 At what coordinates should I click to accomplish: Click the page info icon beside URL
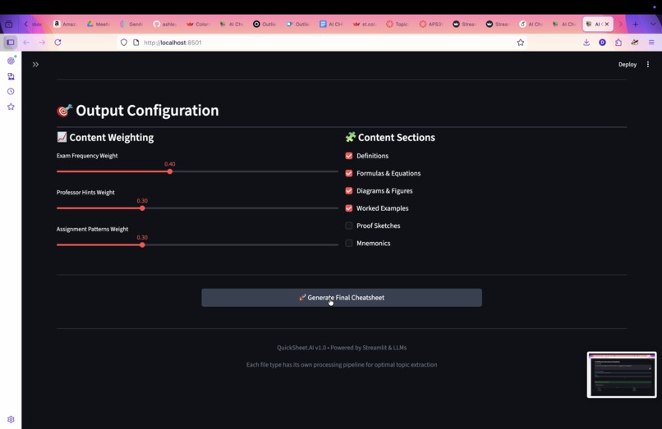click(x=136, y=42)
